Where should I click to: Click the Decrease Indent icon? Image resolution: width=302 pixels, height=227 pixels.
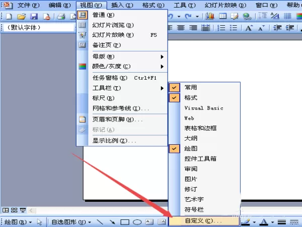pos(277,28)
